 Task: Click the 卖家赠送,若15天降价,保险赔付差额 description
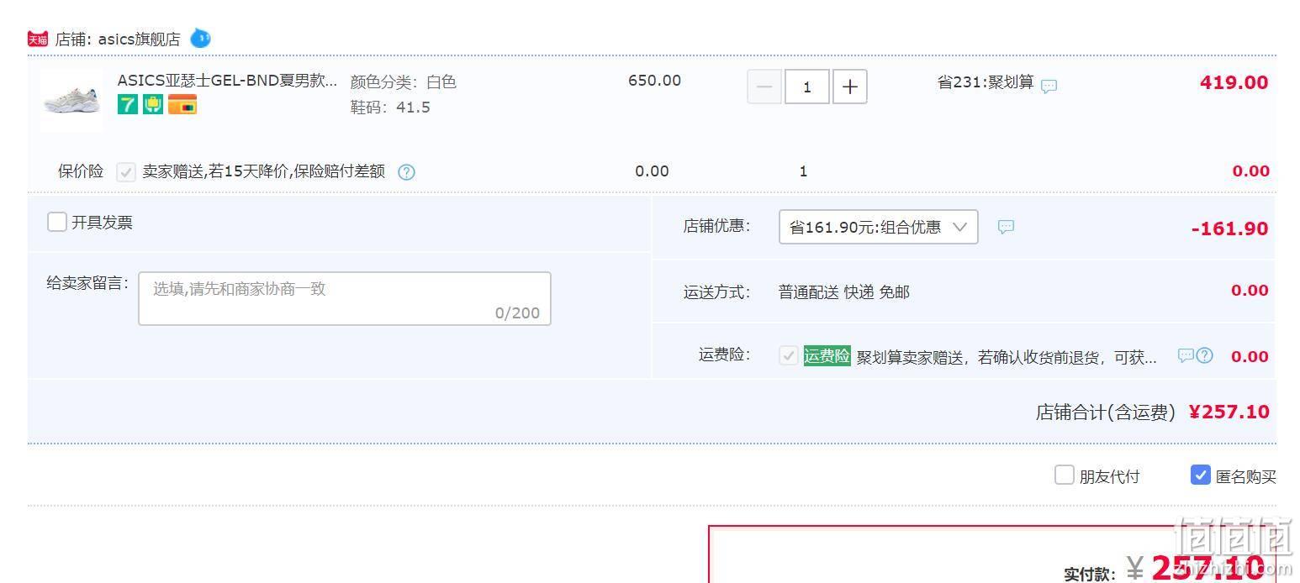264,171
